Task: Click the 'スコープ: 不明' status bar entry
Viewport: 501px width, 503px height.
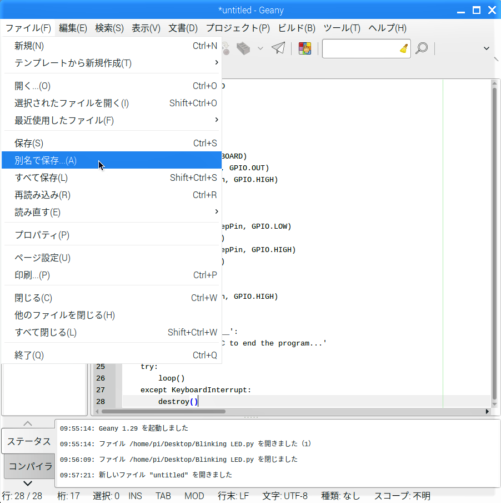Action: [x=402, y=496]
